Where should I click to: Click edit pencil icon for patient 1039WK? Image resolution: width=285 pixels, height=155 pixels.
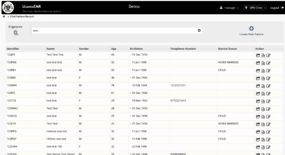pyautogui.click(x=268, y=86)
